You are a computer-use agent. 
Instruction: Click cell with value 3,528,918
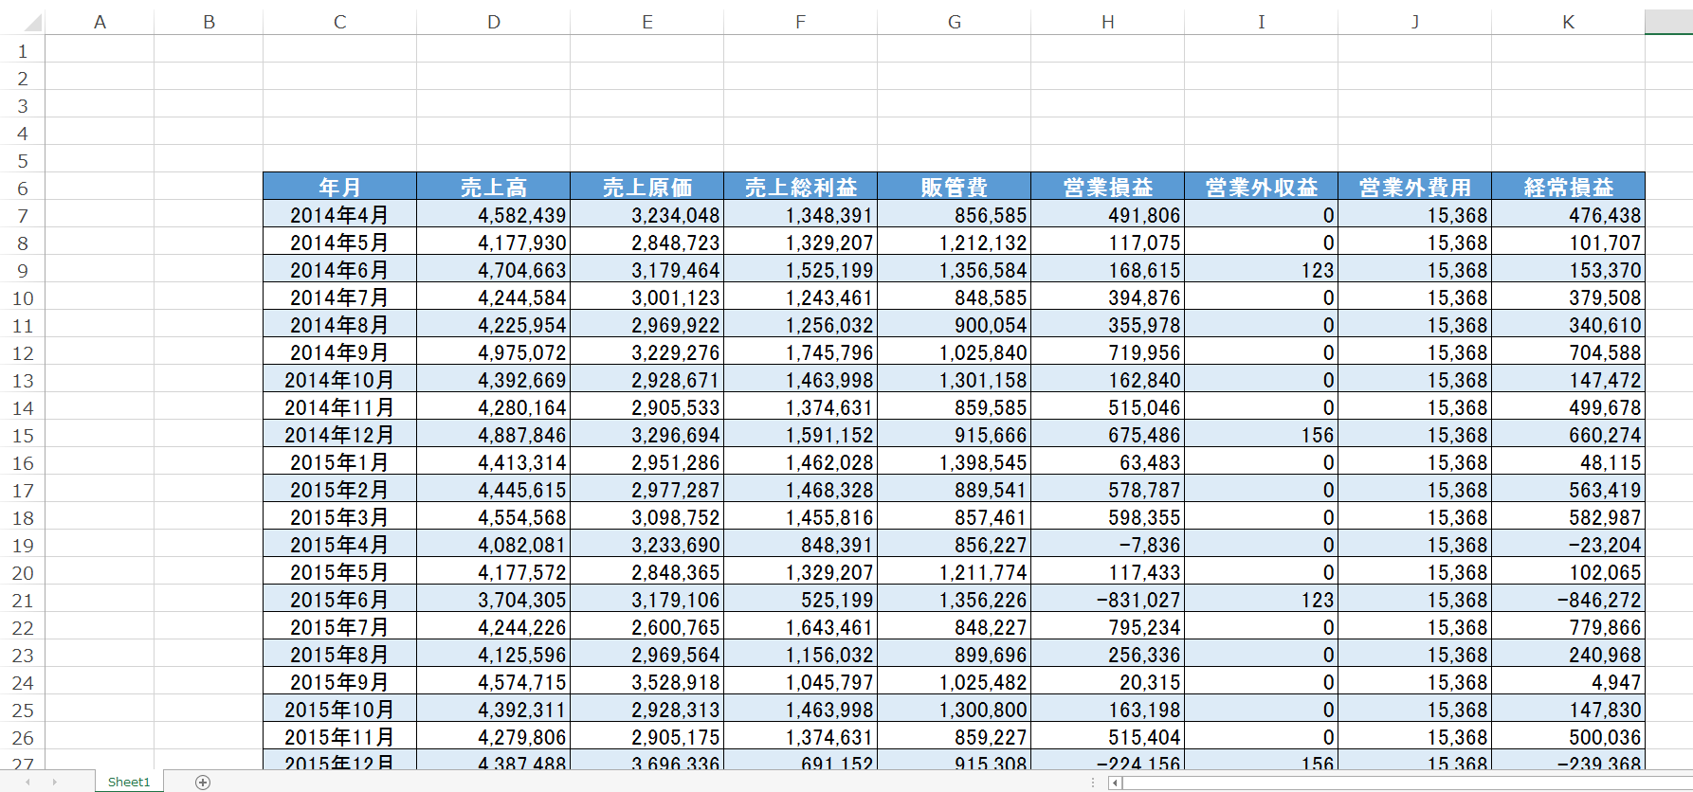(646, 682)
